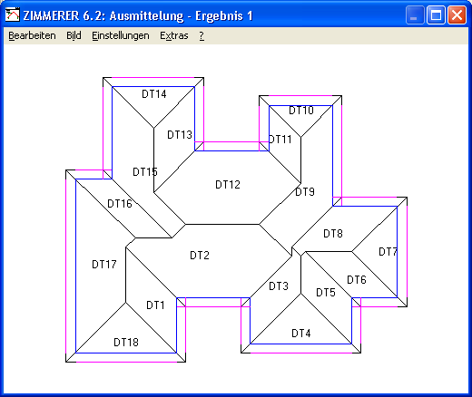Select roof surface DT12

pos(228,184)
